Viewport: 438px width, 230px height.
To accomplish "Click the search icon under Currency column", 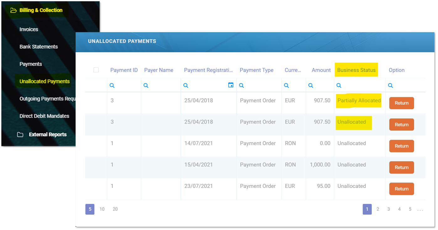I will (286, 85).
